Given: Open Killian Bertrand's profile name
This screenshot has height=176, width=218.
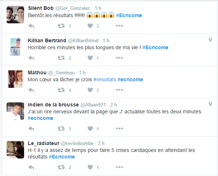Looking at the screenshot, I should point(47,40).
